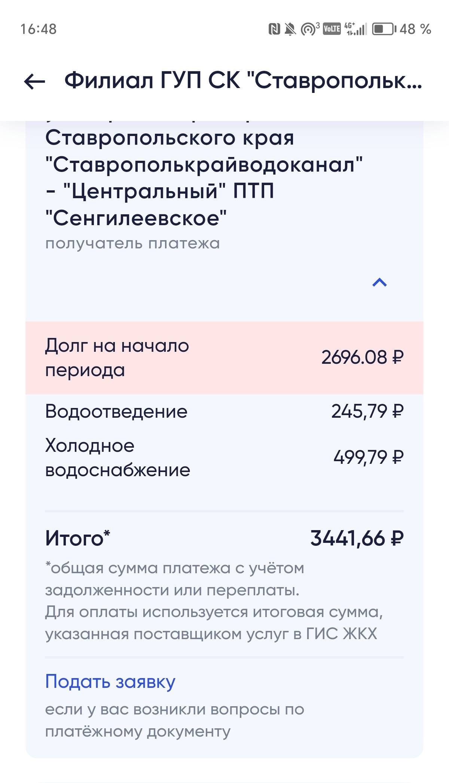Image resolution: width=449 pixels, height=783 pixels.
Task: Tap the back arrow icon
Action: pyautogui.click(x=34, y=81)
